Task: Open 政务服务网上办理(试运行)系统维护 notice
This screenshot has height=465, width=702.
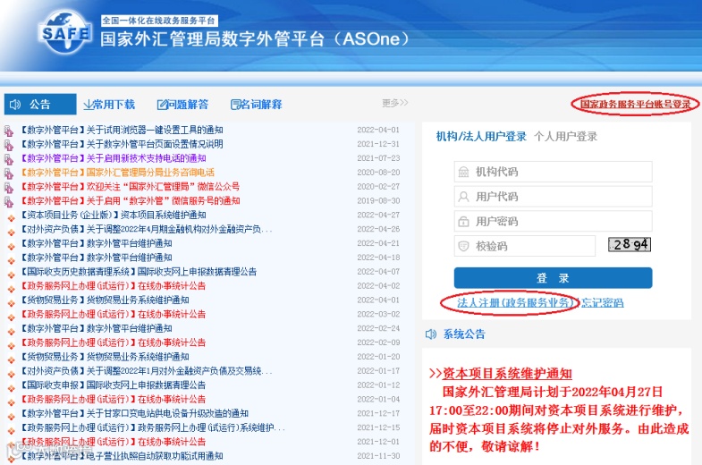Action: [x=153, y=427]
